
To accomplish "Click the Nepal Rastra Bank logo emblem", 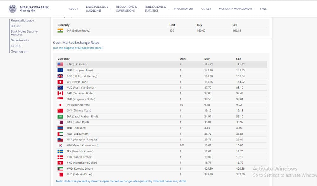I will point(13,9).
